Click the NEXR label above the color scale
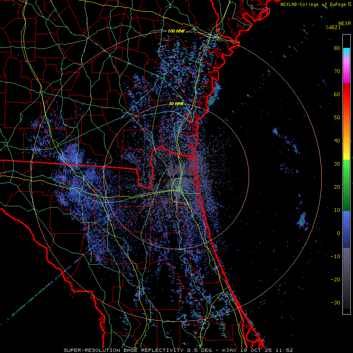The width and height of the screenshot is (353, 353). [344, 24]
